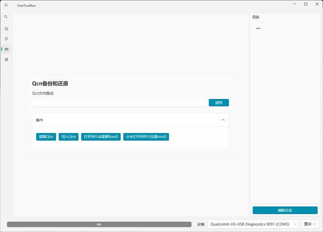Screen dimensions: 323x232
Task: Click the 浏览 browse button
Action: coord(218,103)
